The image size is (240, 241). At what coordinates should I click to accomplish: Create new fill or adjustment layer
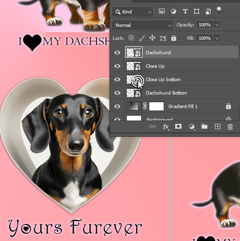click(192, 127)
